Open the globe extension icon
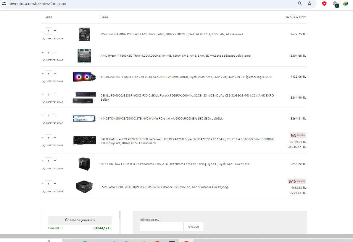The height and width of the screenshot is (242, 353). tap(346, 4)
